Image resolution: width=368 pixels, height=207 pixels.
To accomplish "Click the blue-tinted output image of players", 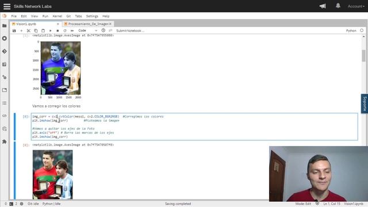I will [x=60, y=68].
